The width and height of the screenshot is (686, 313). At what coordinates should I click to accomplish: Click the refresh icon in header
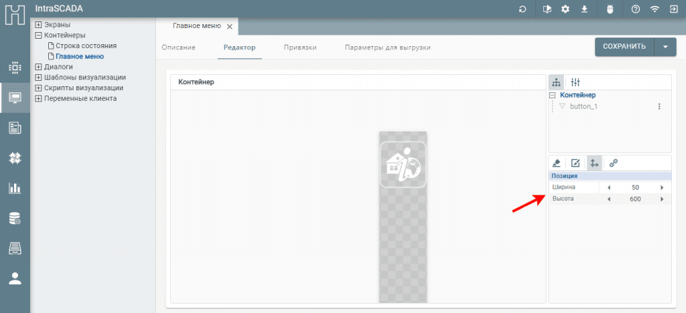point(523,9)
